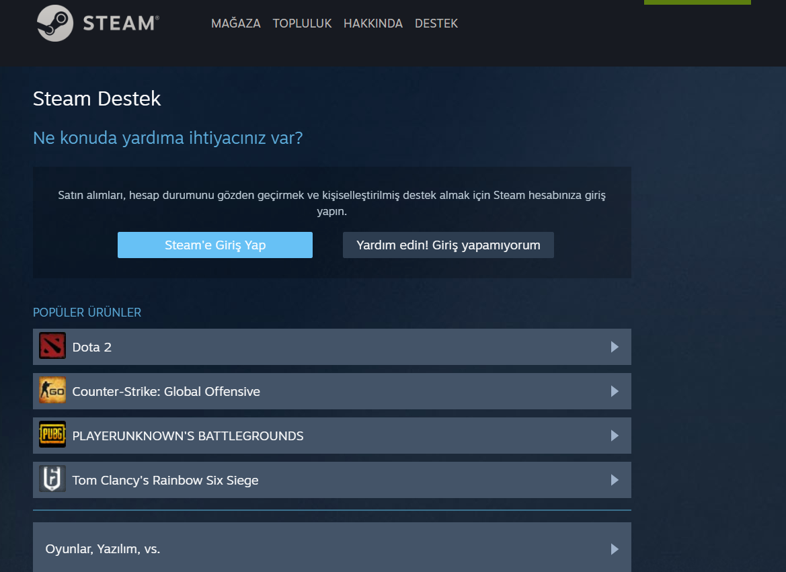Expand the Rainbow Six Siege chevron
Screen dimensions: 786x572
[x=613, y=480]
